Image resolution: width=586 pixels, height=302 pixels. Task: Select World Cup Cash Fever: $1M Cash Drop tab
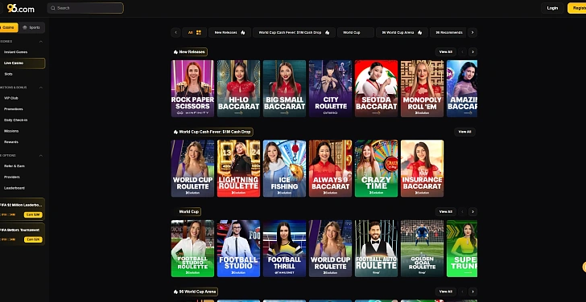(294, 32)
